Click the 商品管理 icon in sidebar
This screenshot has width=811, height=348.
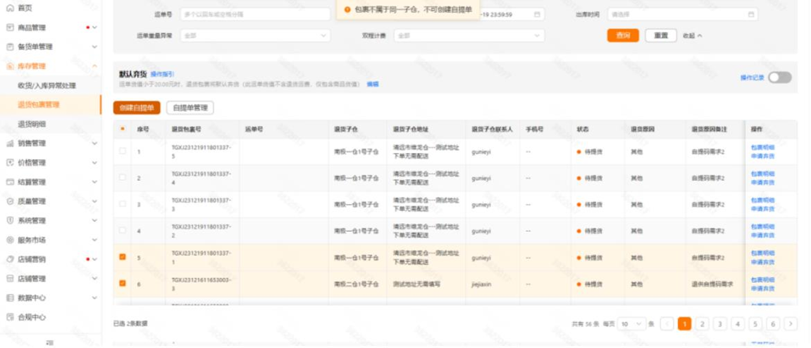pyautogui.click(x=9, y=28)
